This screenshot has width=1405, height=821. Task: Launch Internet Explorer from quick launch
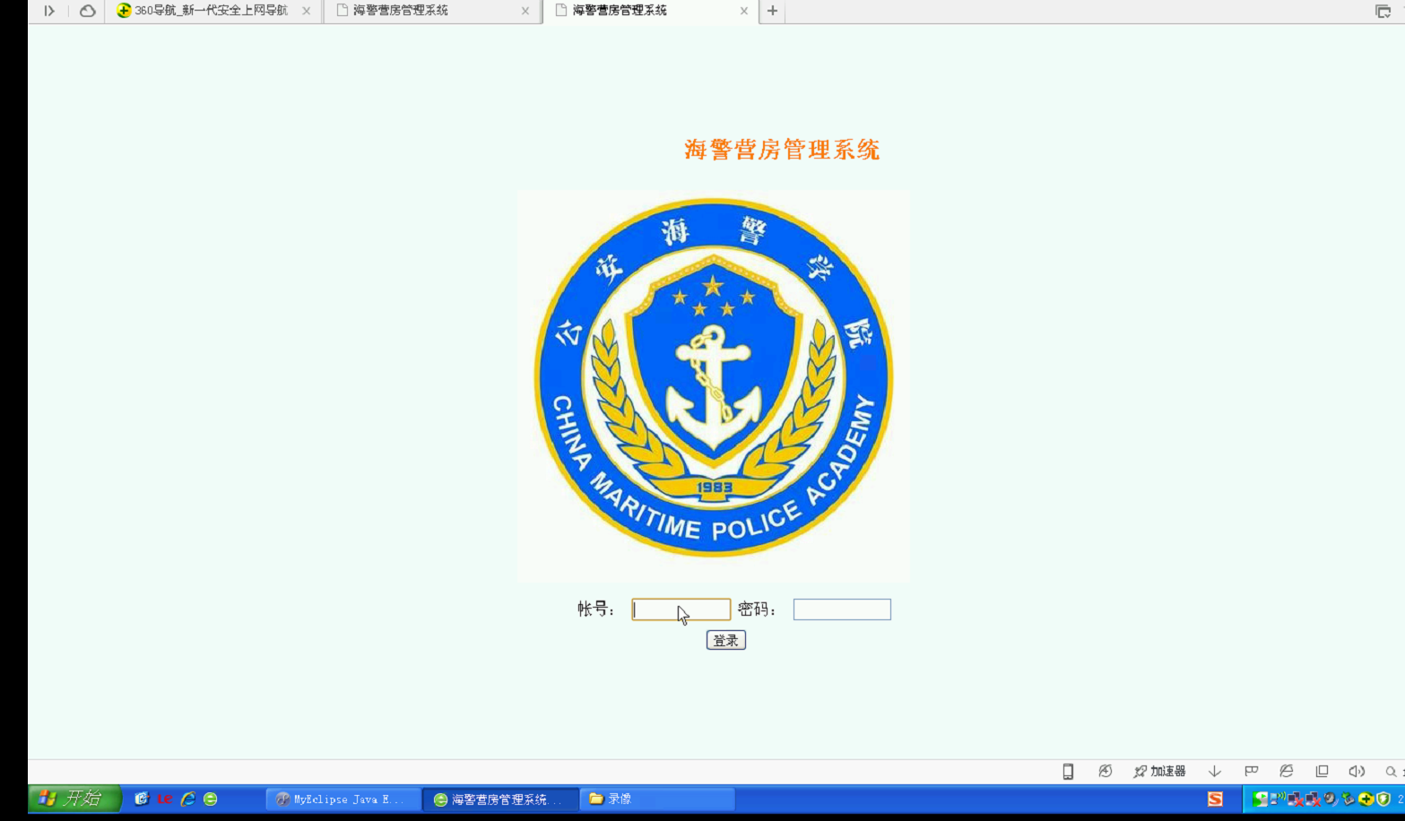click(x=187, y=799)
